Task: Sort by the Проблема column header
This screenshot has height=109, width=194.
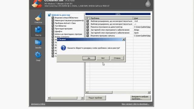Action: tap(111, 18)
